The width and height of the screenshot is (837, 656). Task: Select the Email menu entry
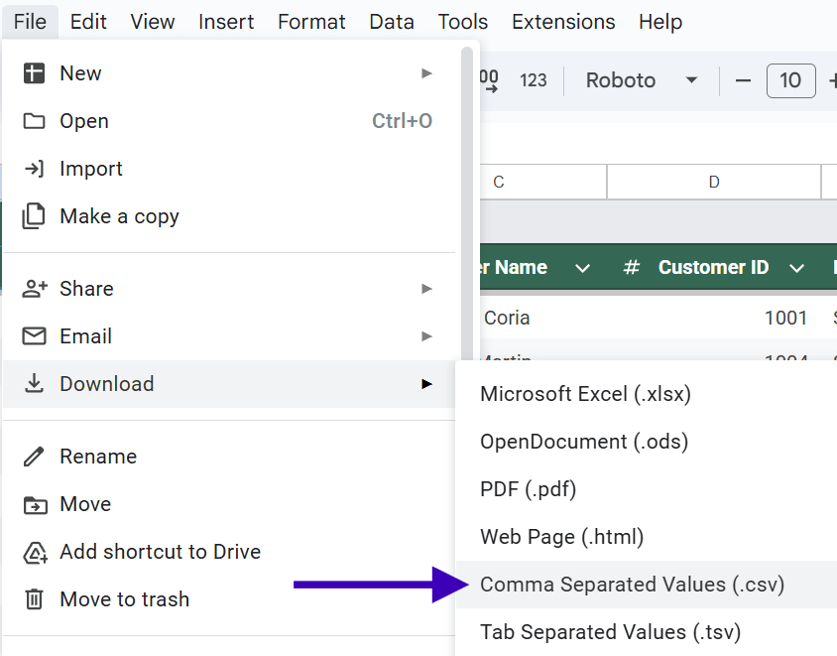coord(229,336)
